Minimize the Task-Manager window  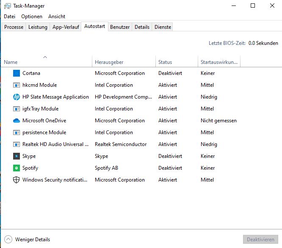point(234,6)
